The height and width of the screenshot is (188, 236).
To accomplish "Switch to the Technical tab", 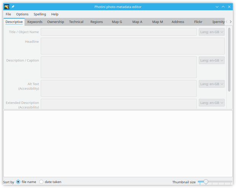I will (x=76, y=22).
